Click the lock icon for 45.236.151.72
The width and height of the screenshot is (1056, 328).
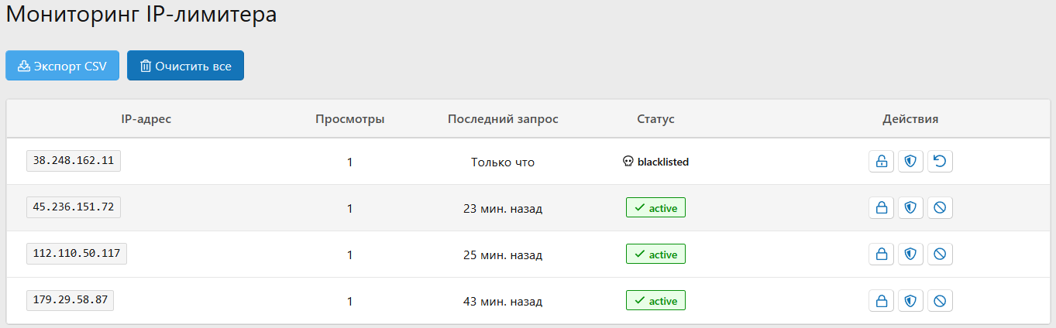(881, 208)
